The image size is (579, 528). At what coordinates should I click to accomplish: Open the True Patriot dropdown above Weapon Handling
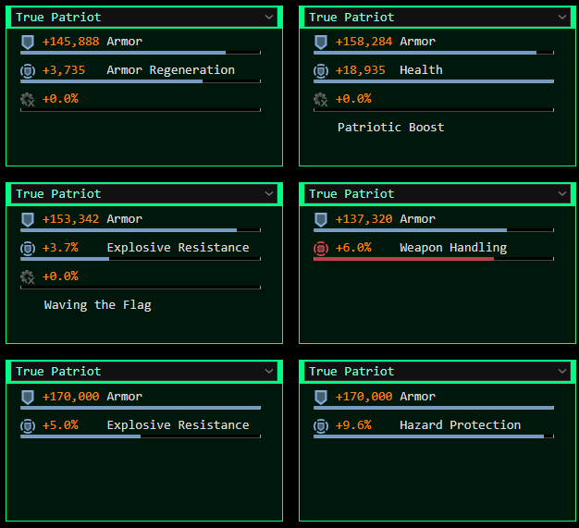562,194
